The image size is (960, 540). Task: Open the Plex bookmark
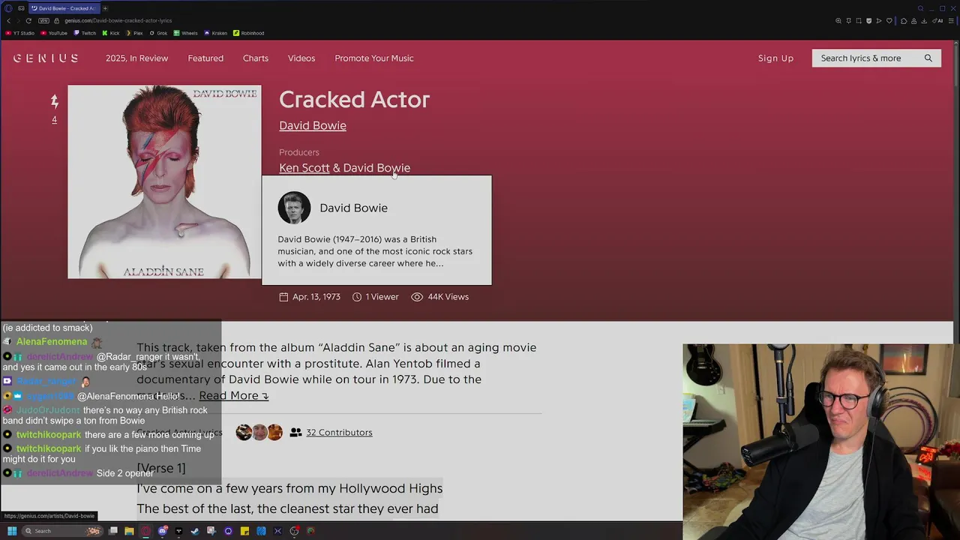(x=134, y=33)
